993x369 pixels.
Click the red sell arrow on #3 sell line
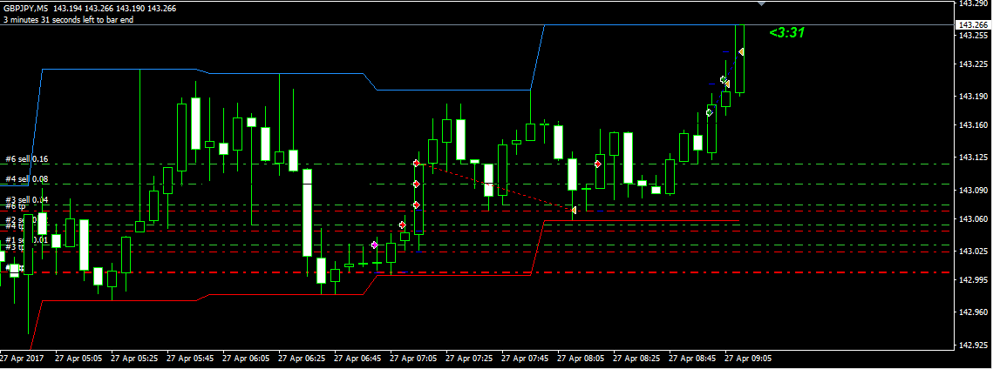click(417, 205)
